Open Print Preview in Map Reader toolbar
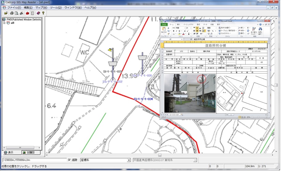 pyautogui.click(x=17, y=13)
